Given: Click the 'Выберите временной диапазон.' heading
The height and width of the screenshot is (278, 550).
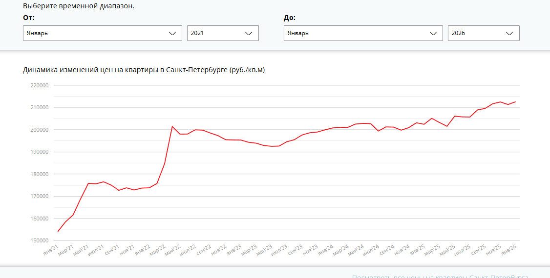Looking at the screenshot, I should (79, 6).
